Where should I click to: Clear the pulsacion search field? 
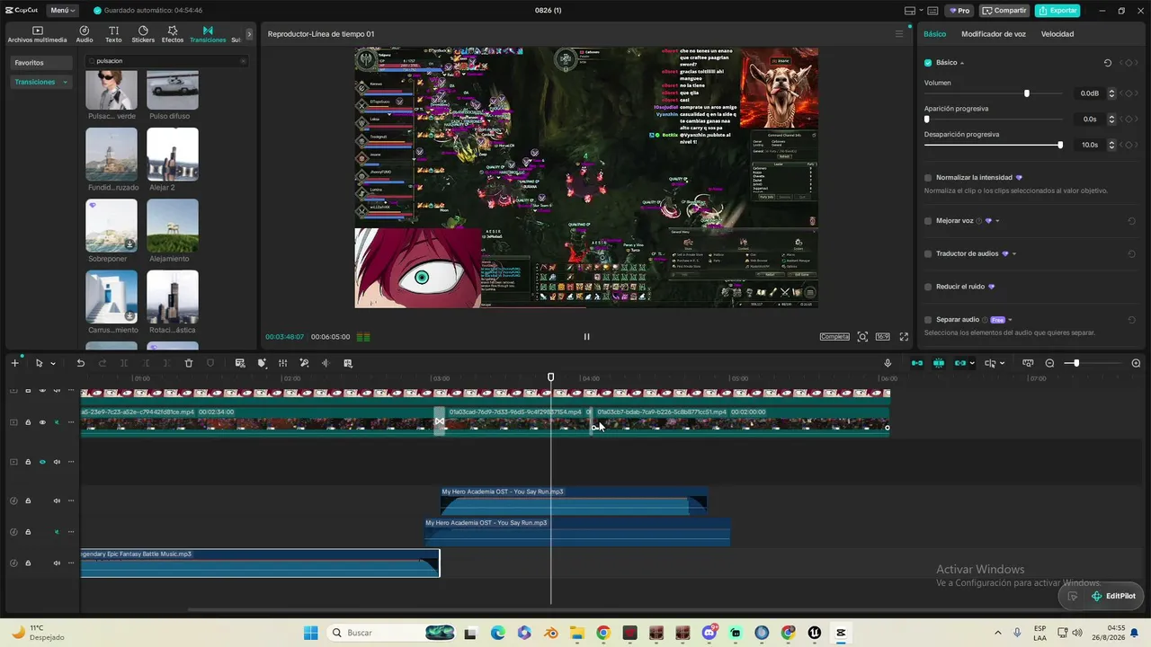(x=243, y=61)
